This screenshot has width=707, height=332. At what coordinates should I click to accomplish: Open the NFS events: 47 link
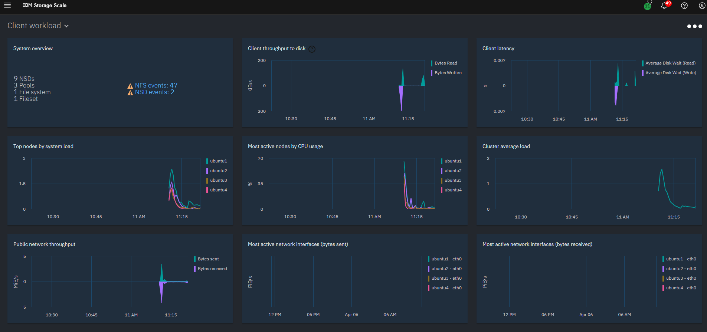[x=156, y=85]
